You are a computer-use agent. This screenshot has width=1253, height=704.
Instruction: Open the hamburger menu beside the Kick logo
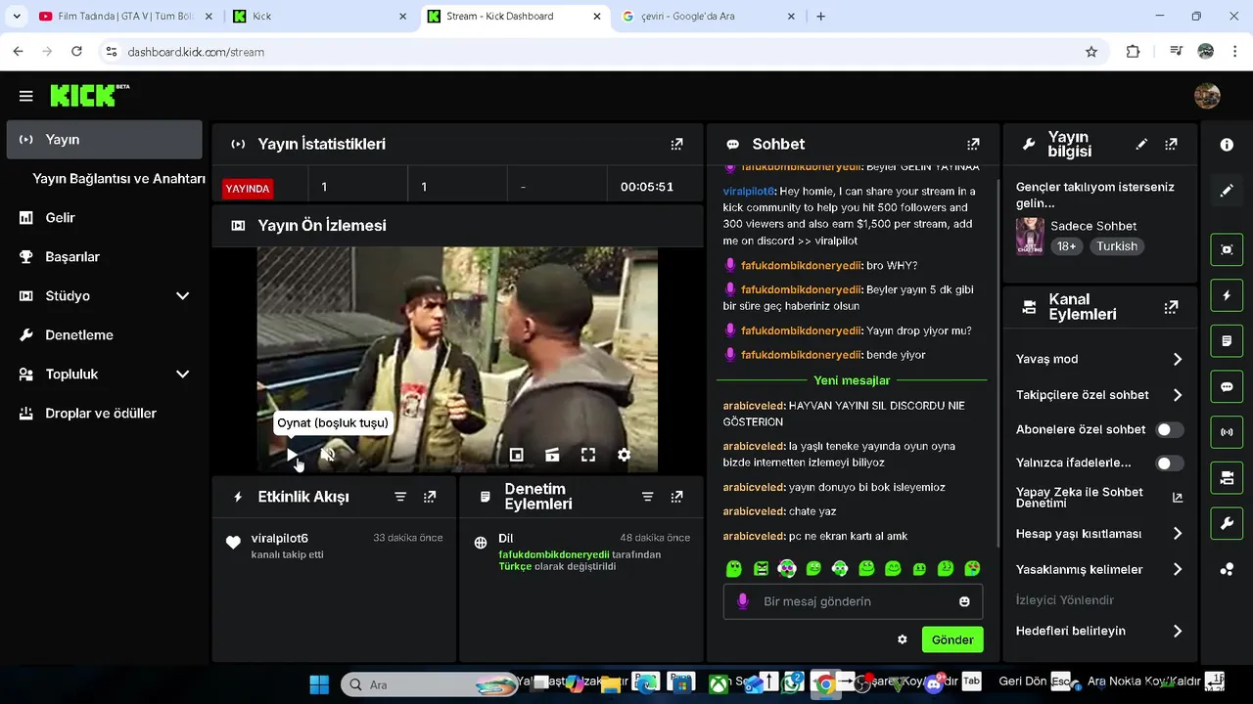[x=26, y=96]
